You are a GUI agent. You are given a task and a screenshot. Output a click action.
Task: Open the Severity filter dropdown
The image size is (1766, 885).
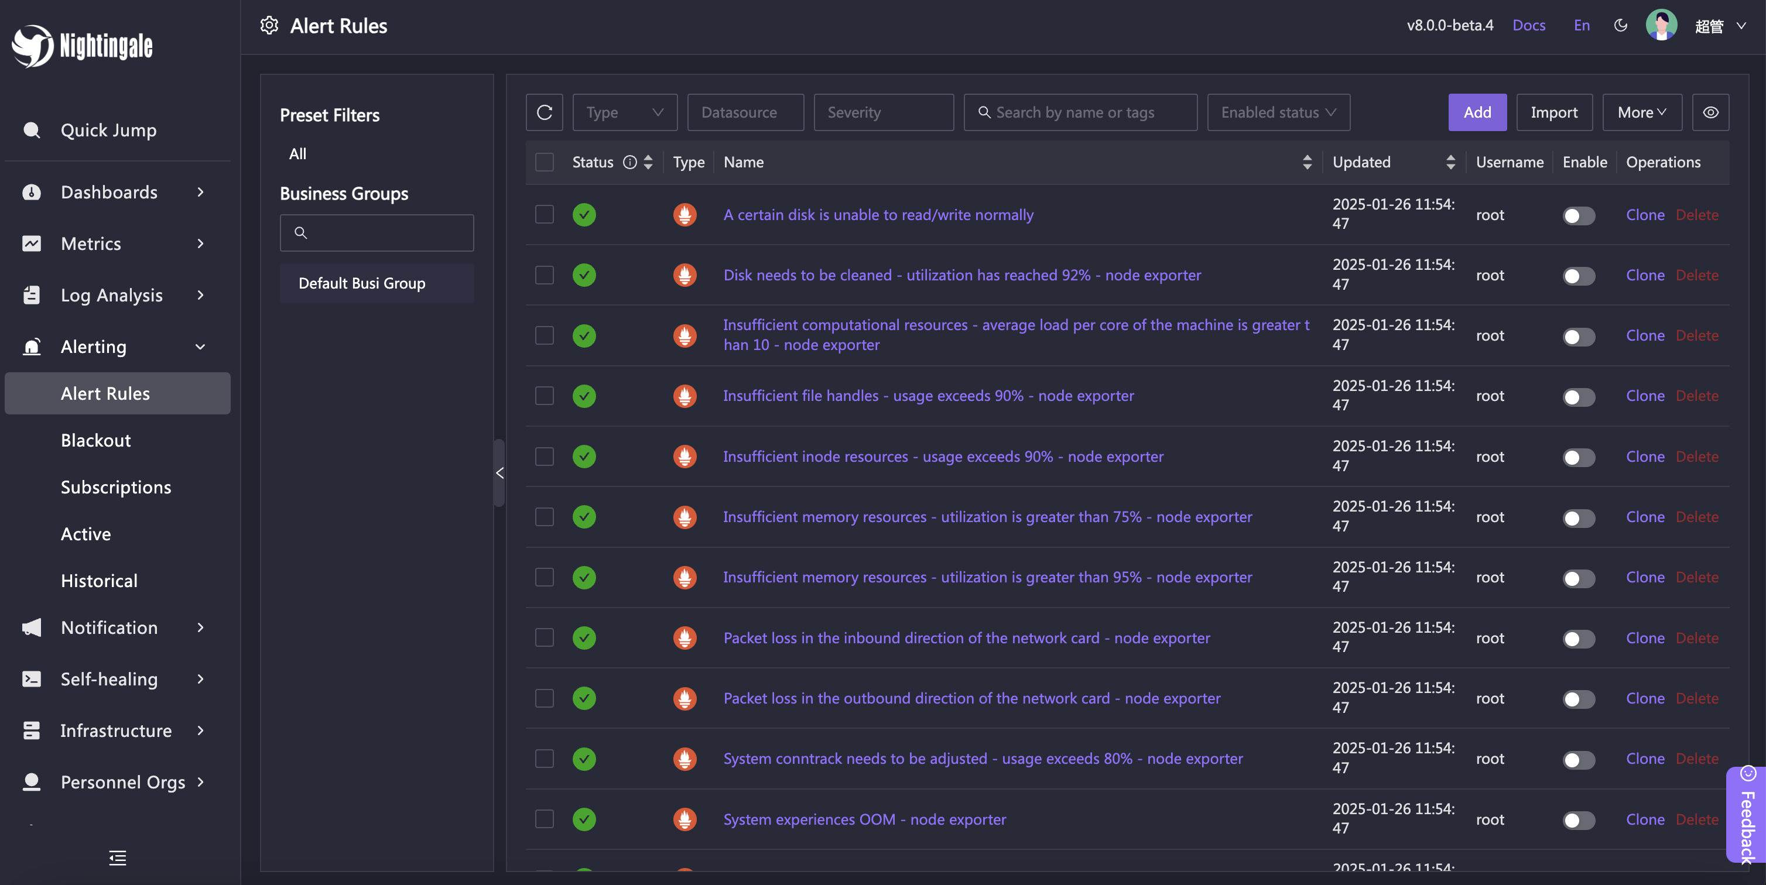tap(883, 112)
